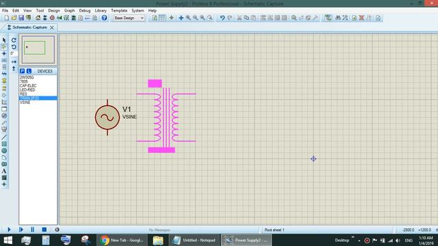
Task: Open the Library menu
Action: click(101, 11)
